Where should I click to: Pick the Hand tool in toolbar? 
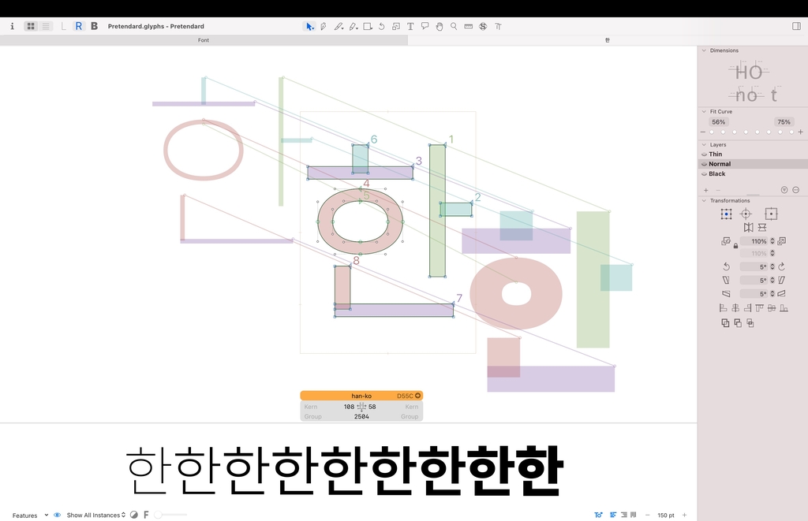[x=440, y=26]
